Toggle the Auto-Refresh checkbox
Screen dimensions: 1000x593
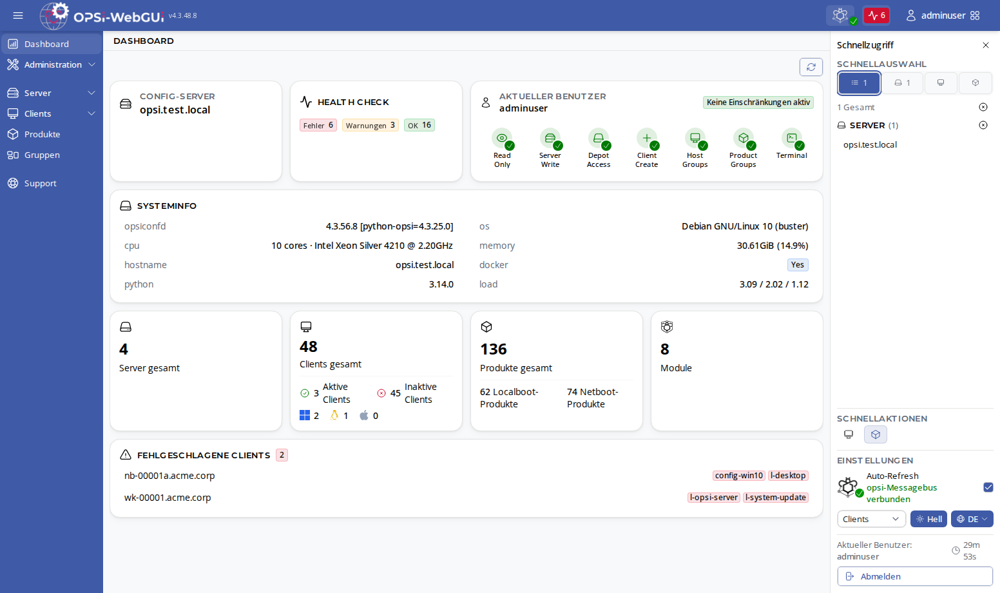(x=988, y=487)
